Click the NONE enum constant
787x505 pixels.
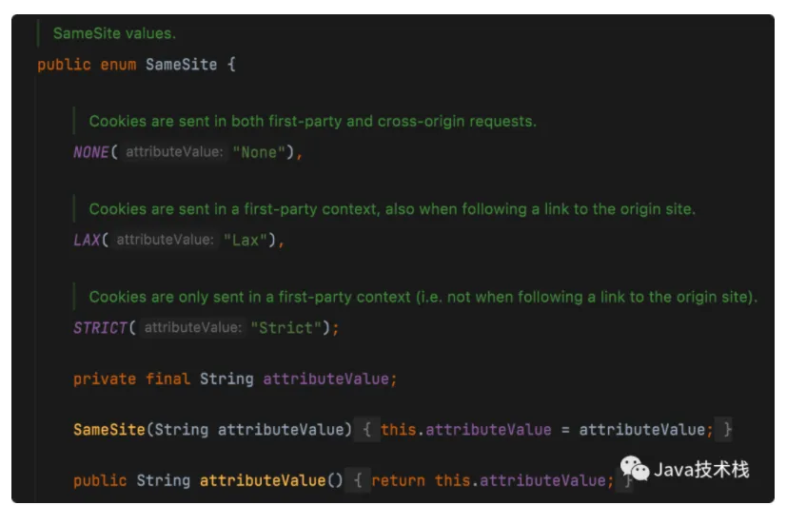coord(91,152)
